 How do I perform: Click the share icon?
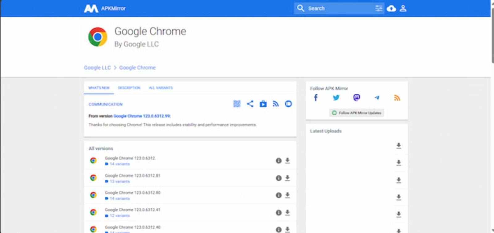(250, 104)
